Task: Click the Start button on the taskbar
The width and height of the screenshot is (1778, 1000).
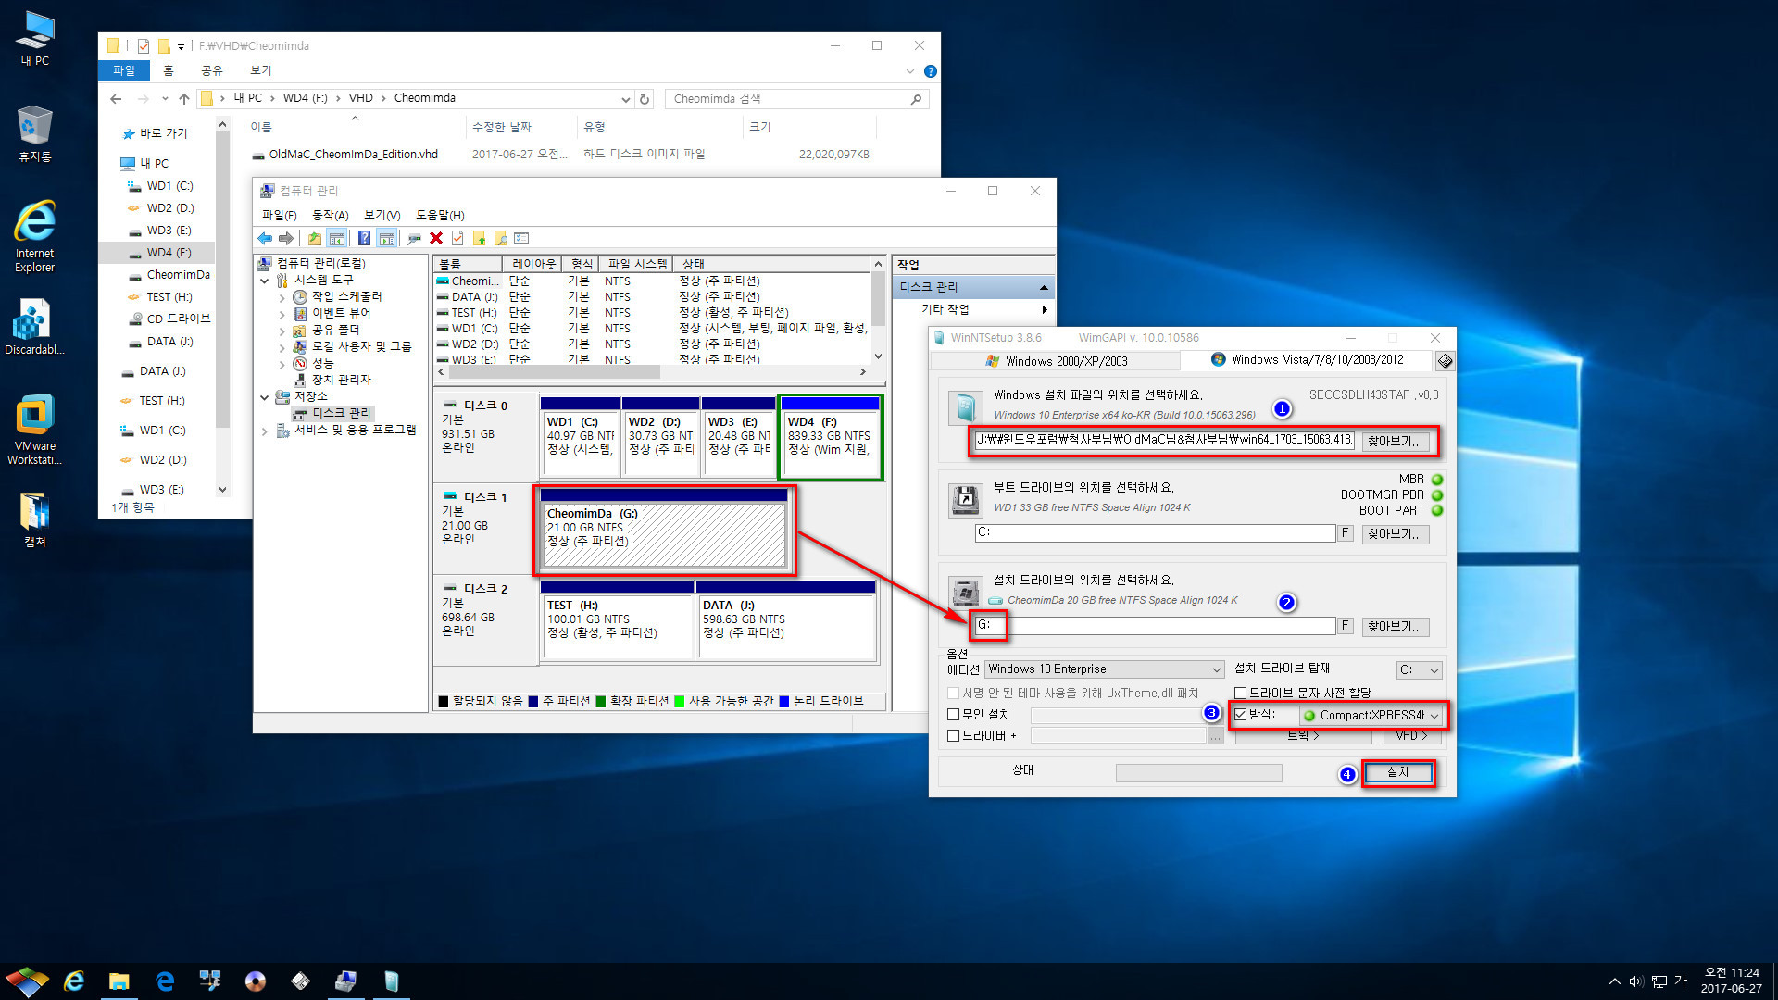Action: point(27,981)
